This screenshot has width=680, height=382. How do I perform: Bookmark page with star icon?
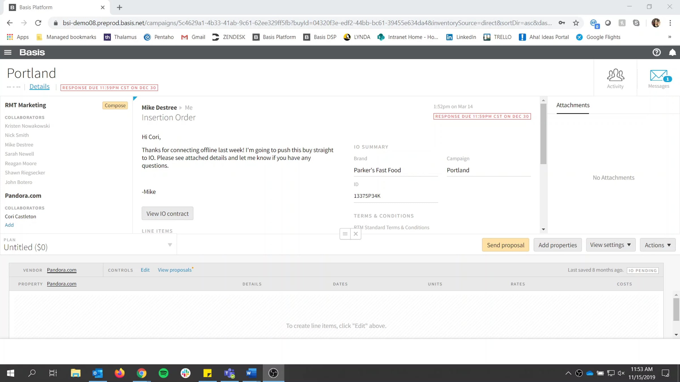click(576, 23)
